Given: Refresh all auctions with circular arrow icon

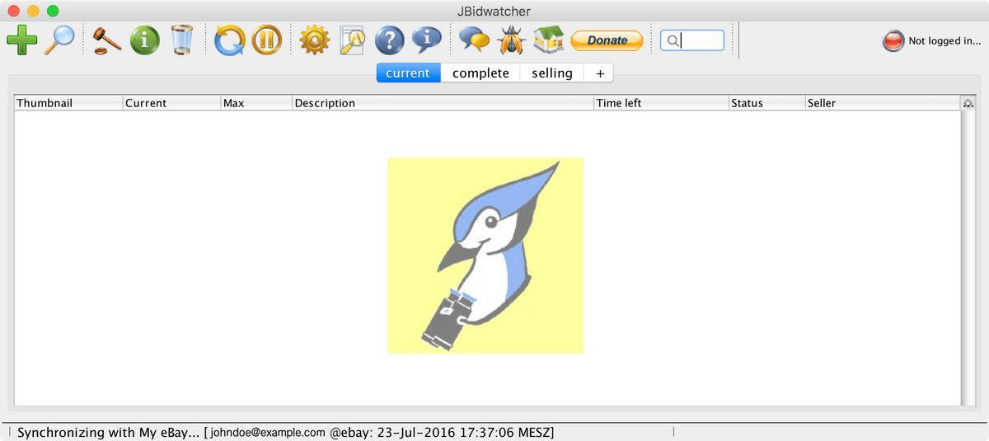Looking at the screenshot, I should coord(230,40).
